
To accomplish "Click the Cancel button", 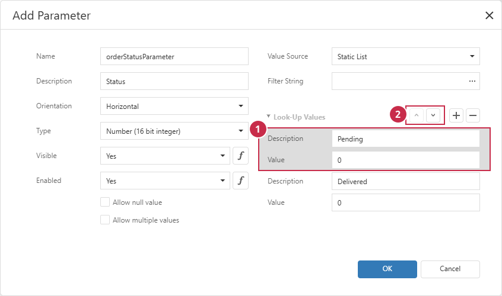I will tap(450, 269).
